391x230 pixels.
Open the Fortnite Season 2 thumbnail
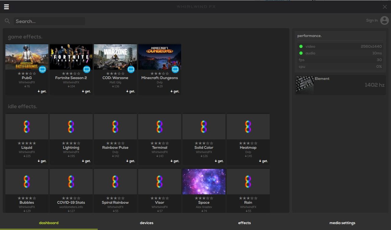(71, 57)
